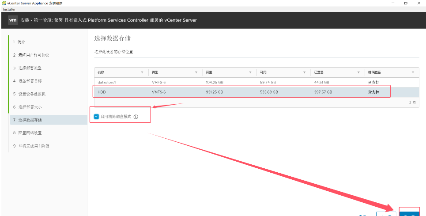Go to step 6 选择部署大小

coord(27,107)
